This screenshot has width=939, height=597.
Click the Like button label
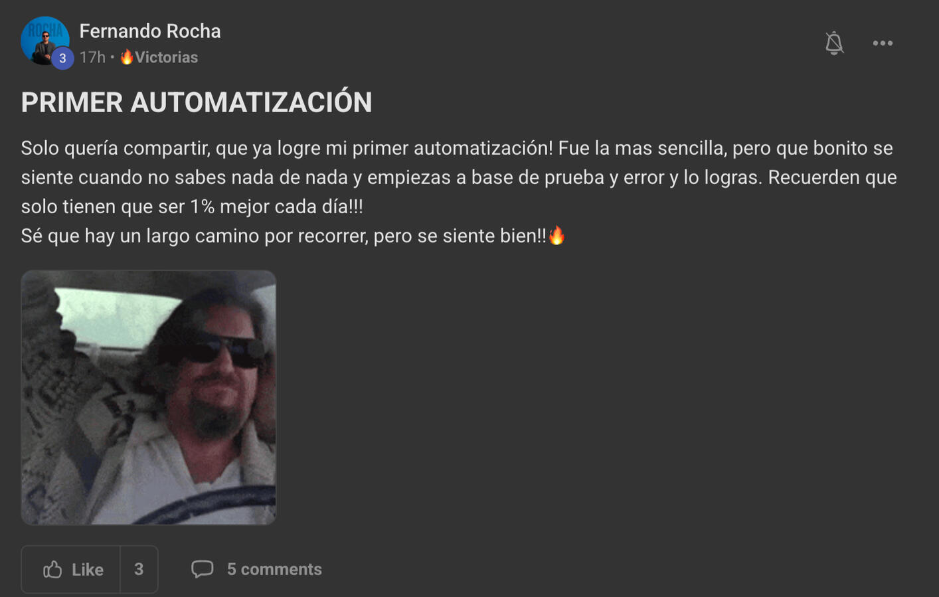point(88,570)
